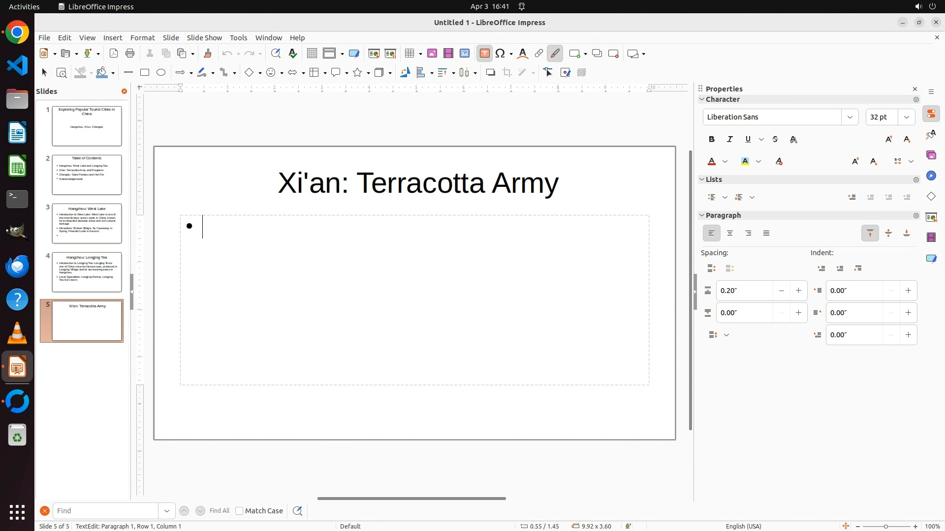Click the font color swatch

tap(712, 161)
